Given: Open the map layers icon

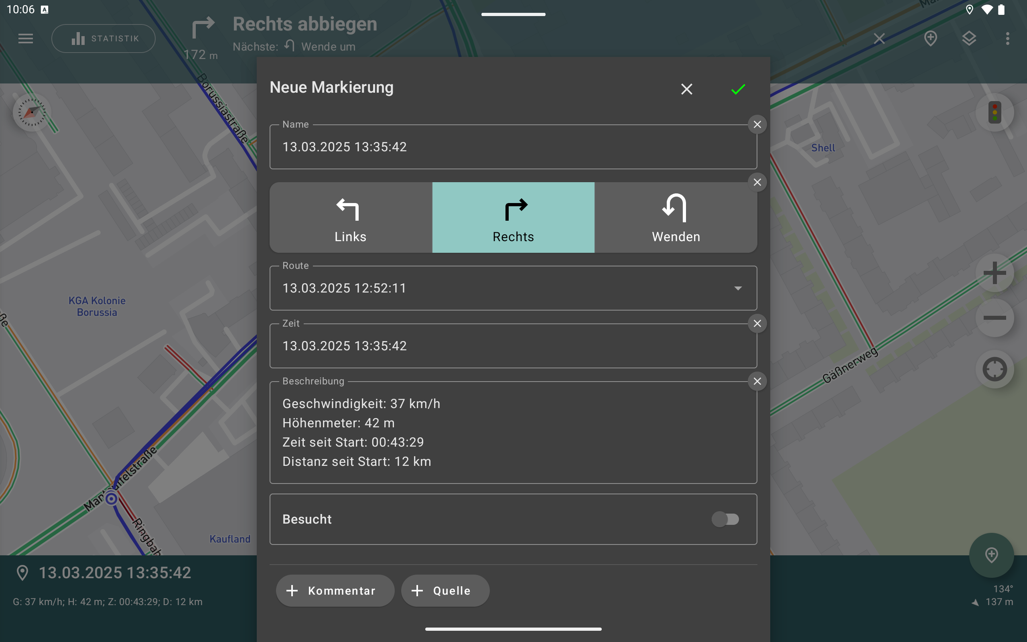Looking at the screenshot, I should [969, 39].
